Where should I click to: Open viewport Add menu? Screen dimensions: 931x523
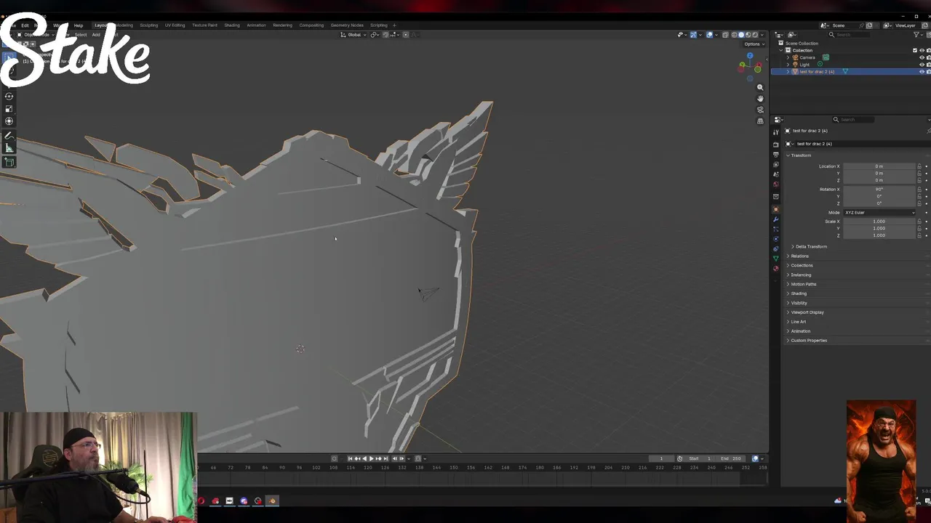(96, 35)
